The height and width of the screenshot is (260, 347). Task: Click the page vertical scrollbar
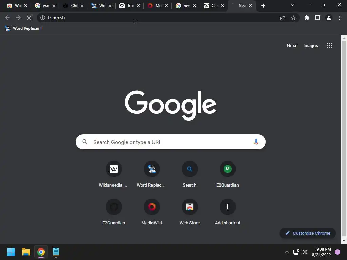344,139
